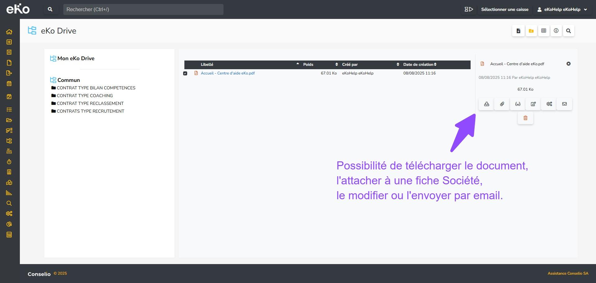Click the download document icon
596x283 pixels.
point(486,104)
